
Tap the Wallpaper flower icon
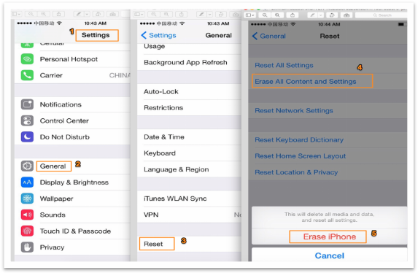(27, 199)
